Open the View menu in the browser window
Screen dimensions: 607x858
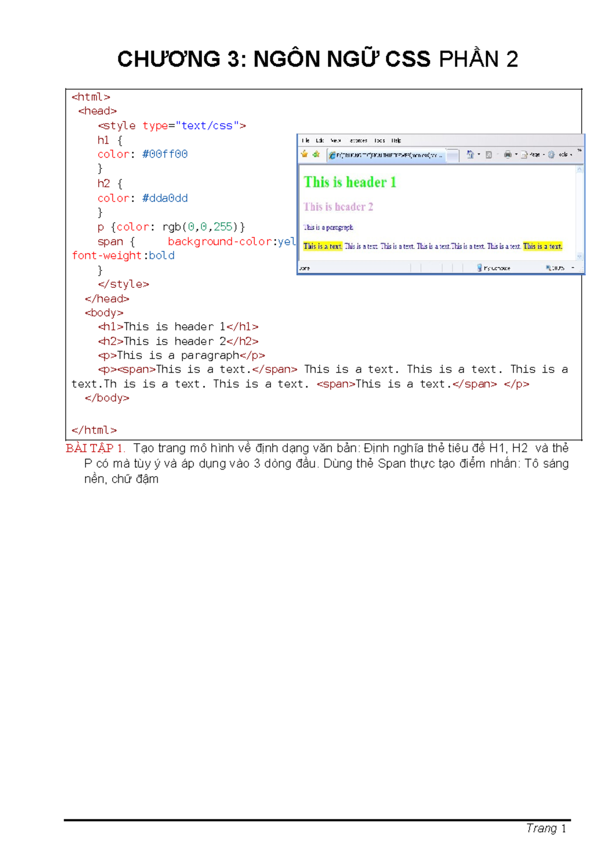[336, 141]
